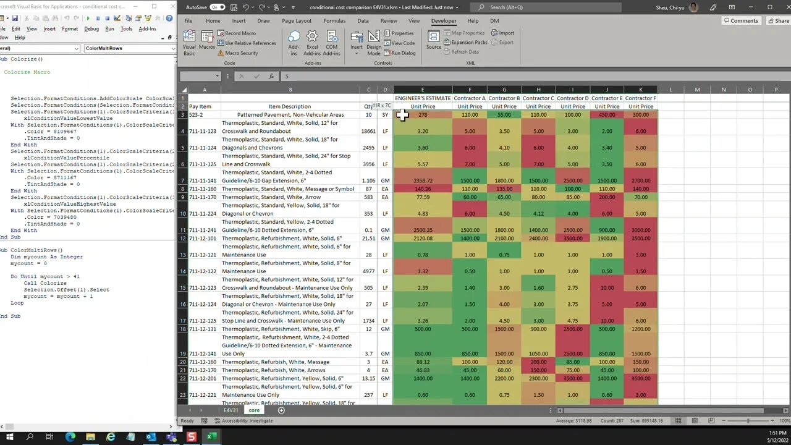Click the Search (Alt+Q) box

coord(546,7)
